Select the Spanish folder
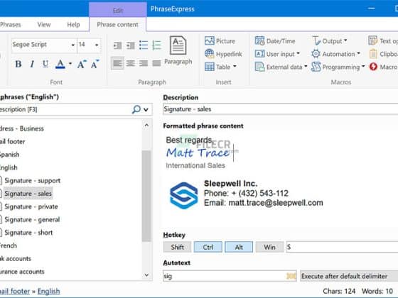Screen dimensions: 398x298 tap(9, 155)
